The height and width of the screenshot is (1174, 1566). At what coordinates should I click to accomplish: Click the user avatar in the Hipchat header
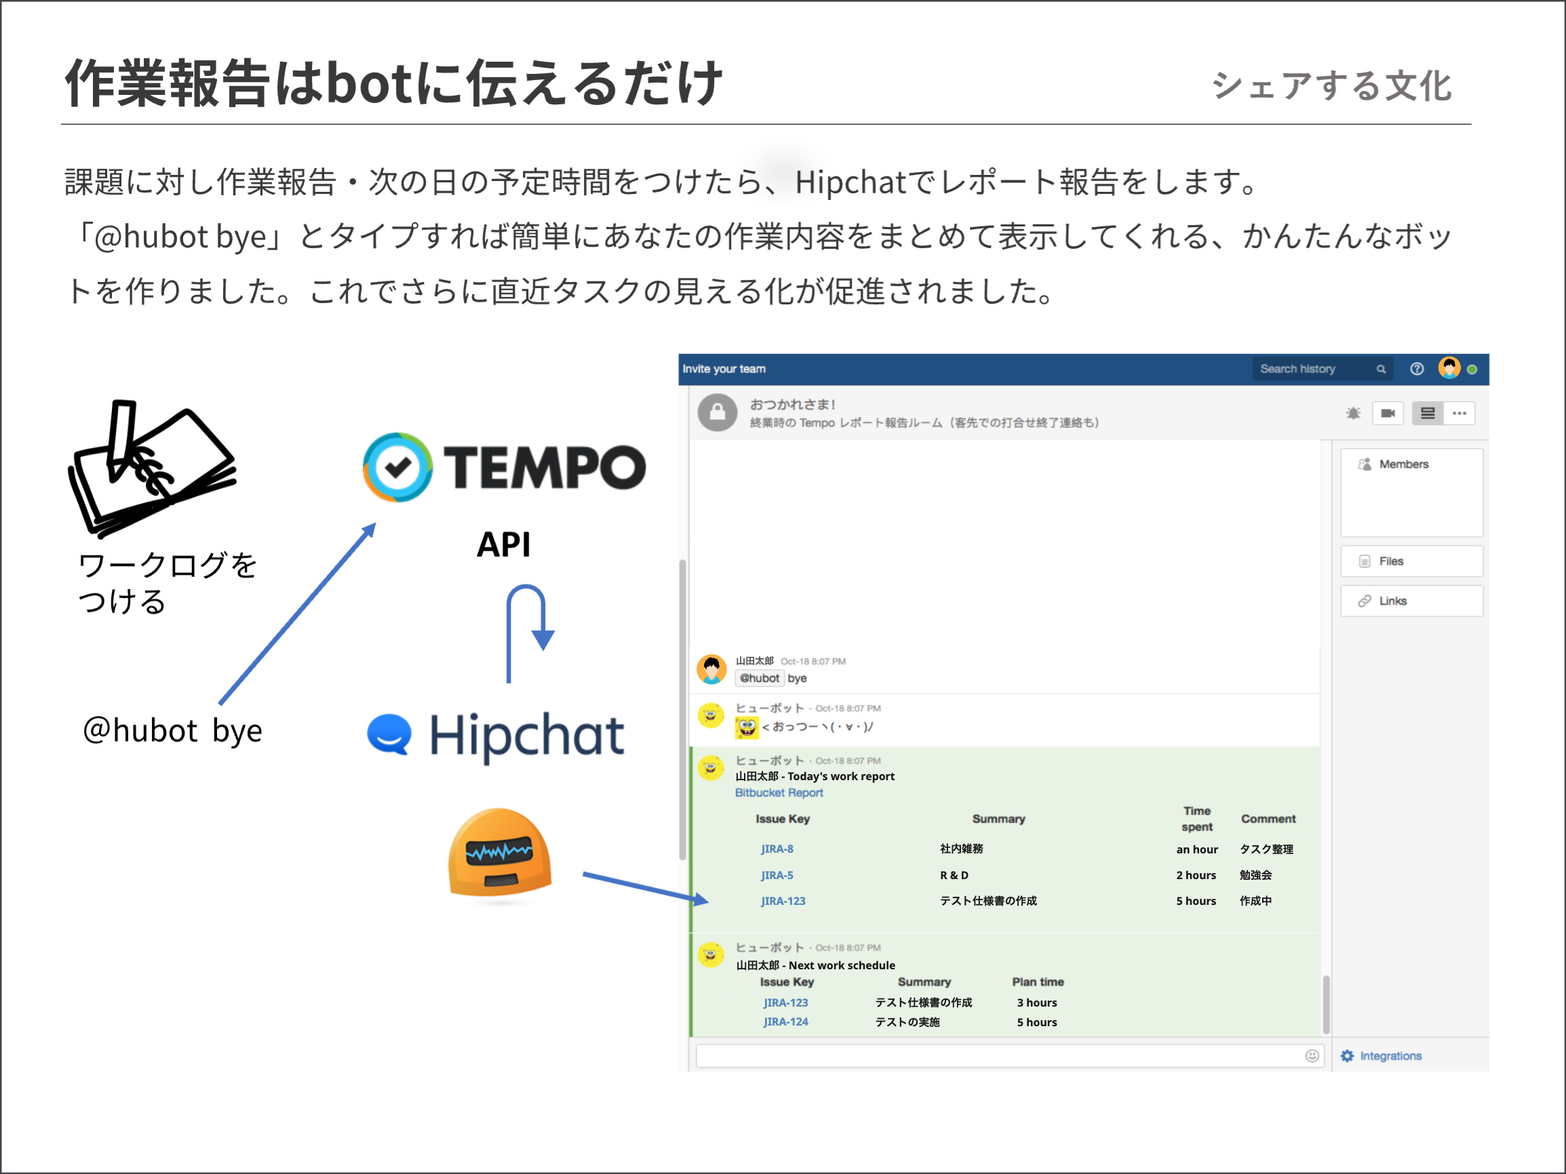tap(1449, 368)
